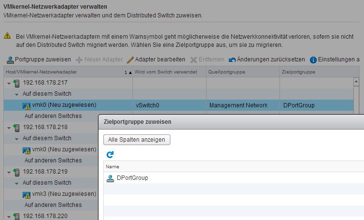Select 'Auf anderen Switches' under 192.168.178.217

tap(53, 116)
